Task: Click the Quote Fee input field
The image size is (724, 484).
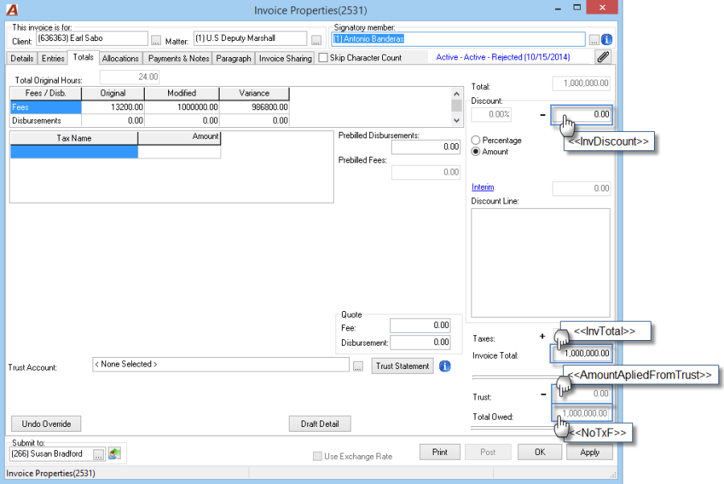Action: [420, 326]
